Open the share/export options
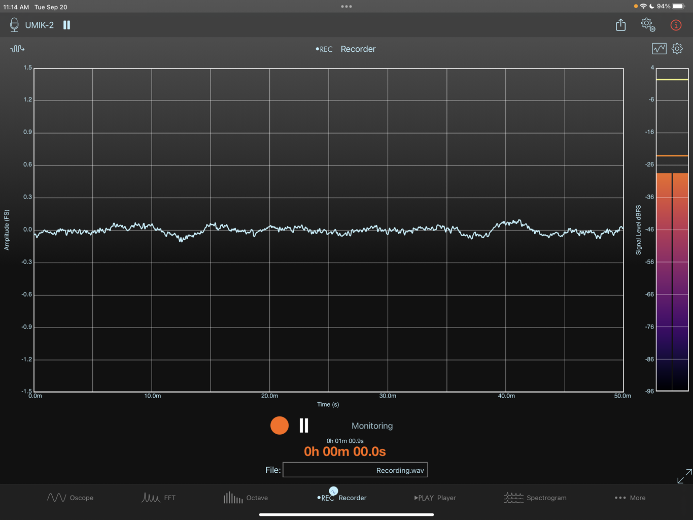 coord(620,24)
